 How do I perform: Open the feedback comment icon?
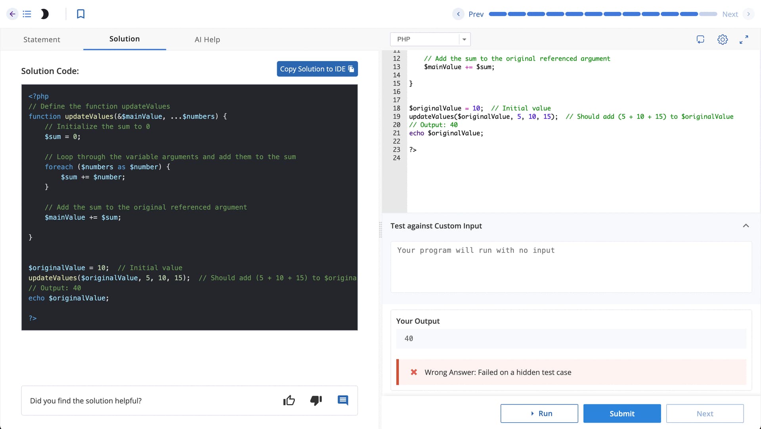343,400
